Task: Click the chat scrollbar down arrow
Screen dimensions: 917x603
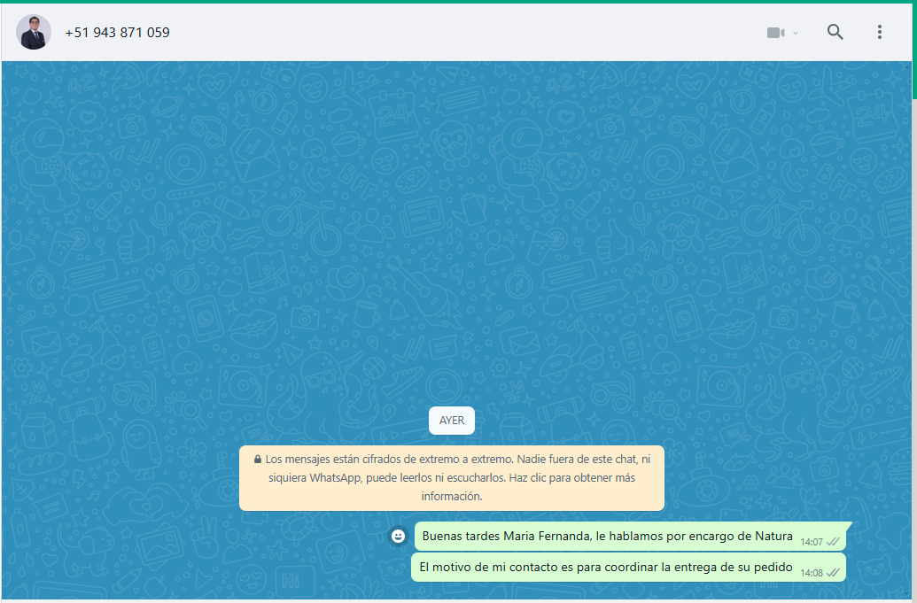Action: (913, 595)
